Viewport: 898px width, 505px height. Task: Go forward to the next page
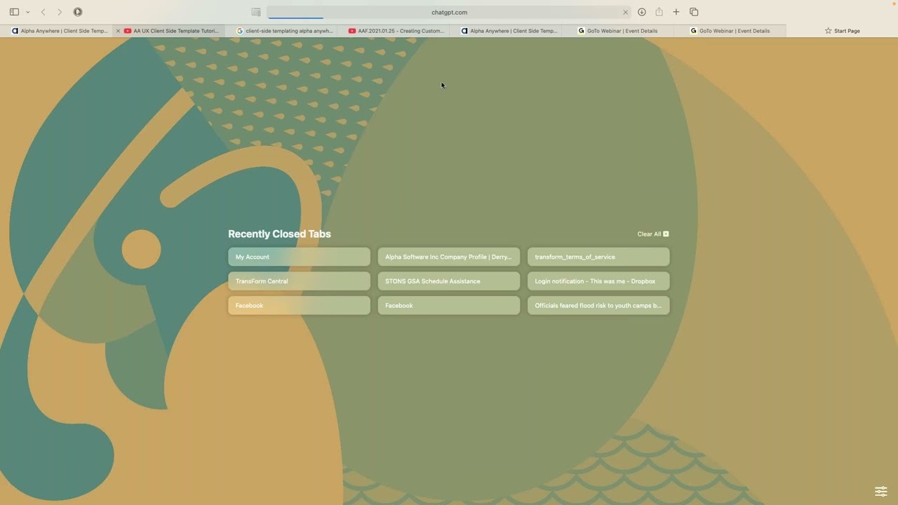click(x=60, y=12)
